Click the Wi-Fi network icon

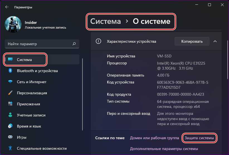10,82
